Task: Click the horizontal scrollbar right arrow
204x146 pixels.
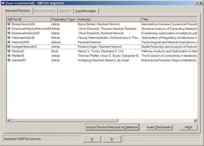Action: (x=195, y=121)
